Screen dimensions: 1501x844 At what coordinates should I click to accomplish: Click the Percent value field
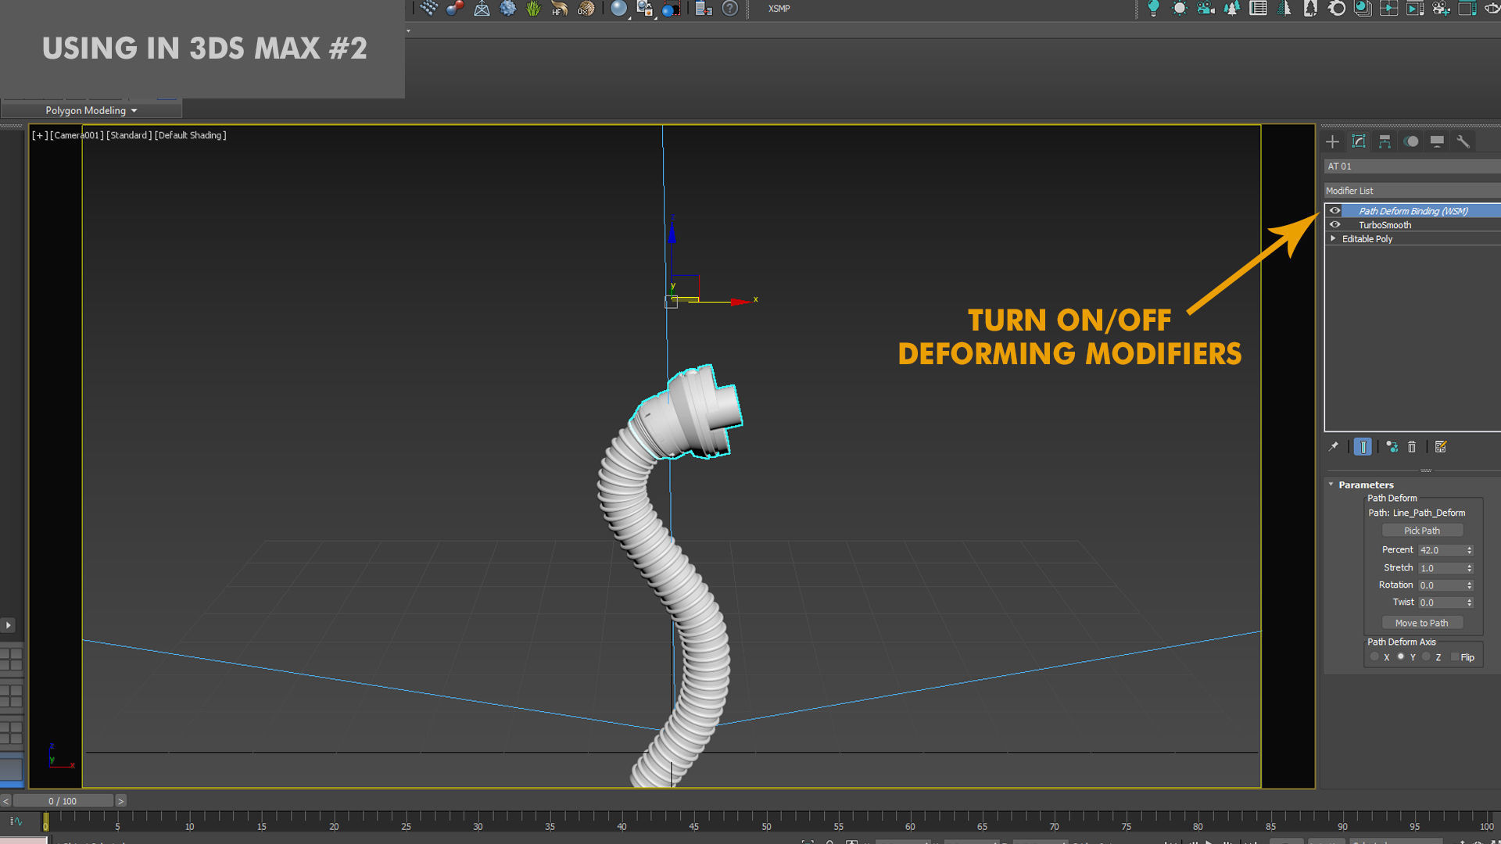[1441, 550]
